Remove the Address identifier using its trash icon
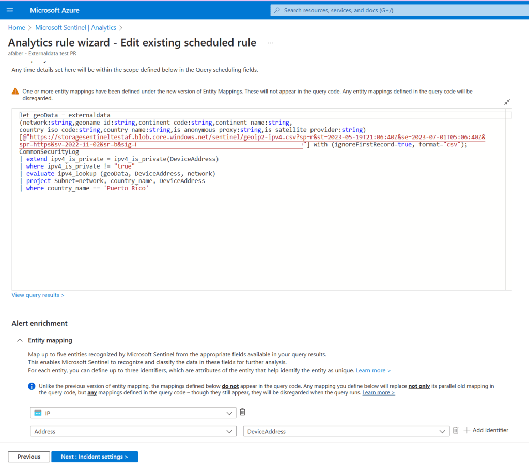 click(x=455, y=430)
